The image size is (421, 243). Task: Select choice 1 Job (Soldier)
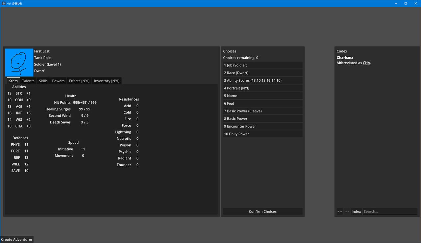(x=263, y=65)
